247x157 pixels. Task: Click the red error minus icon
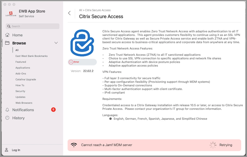(x=71, y=62)
